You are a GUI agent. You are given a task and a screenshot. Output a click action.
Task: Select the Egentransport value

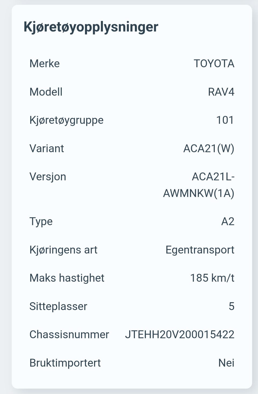click(x=200, y=250)
